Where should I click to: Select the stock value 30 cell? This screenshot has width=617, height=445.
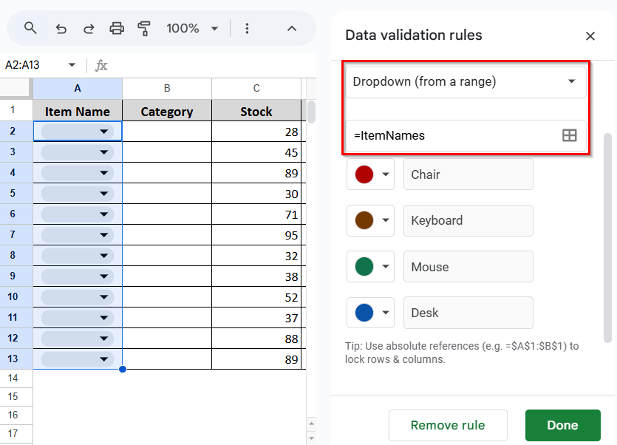point(256,194)
